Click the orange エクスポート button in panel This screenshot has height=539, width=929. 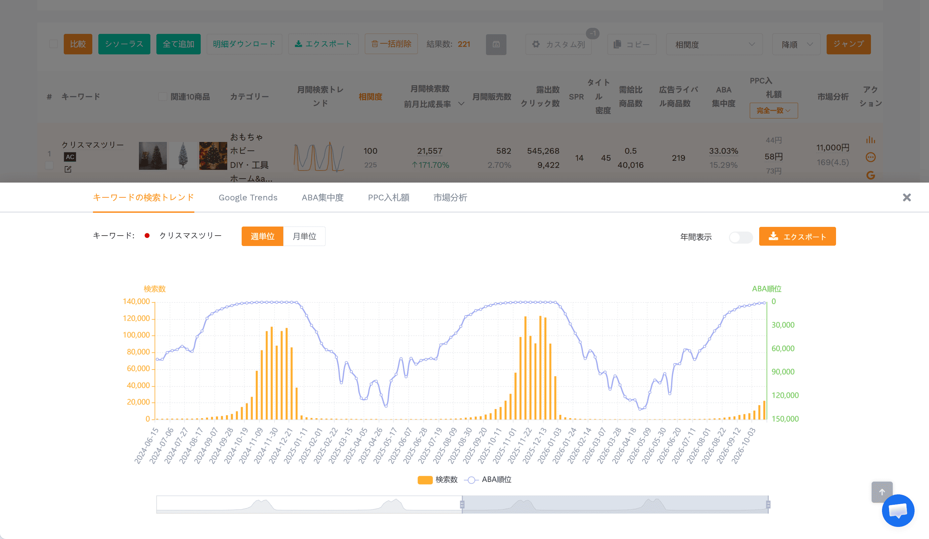click(797, 236)
